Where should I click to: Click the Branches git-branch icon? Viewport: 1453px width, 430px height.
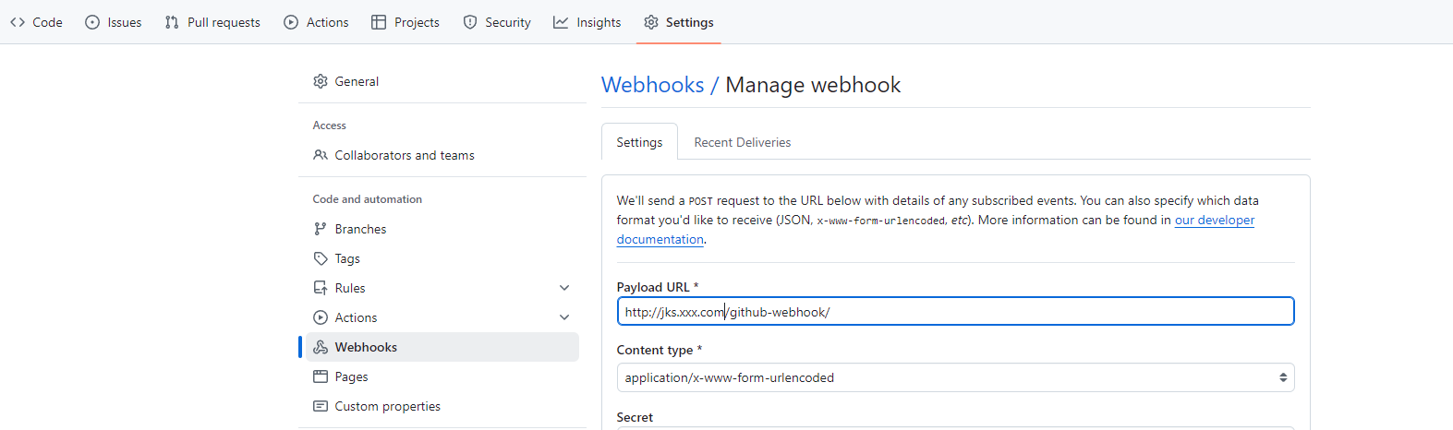tap(321, 229)
